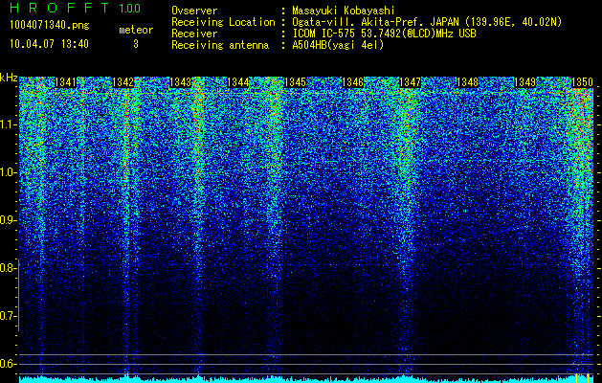Click the 0.9 frequency axis label
The image size is (602, 383).
pyautogui.click(x=8, y=220)
